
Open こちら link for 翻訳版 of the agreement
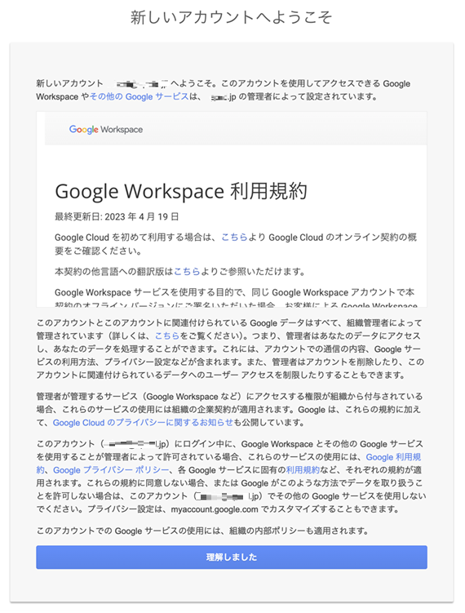(187, 272)
